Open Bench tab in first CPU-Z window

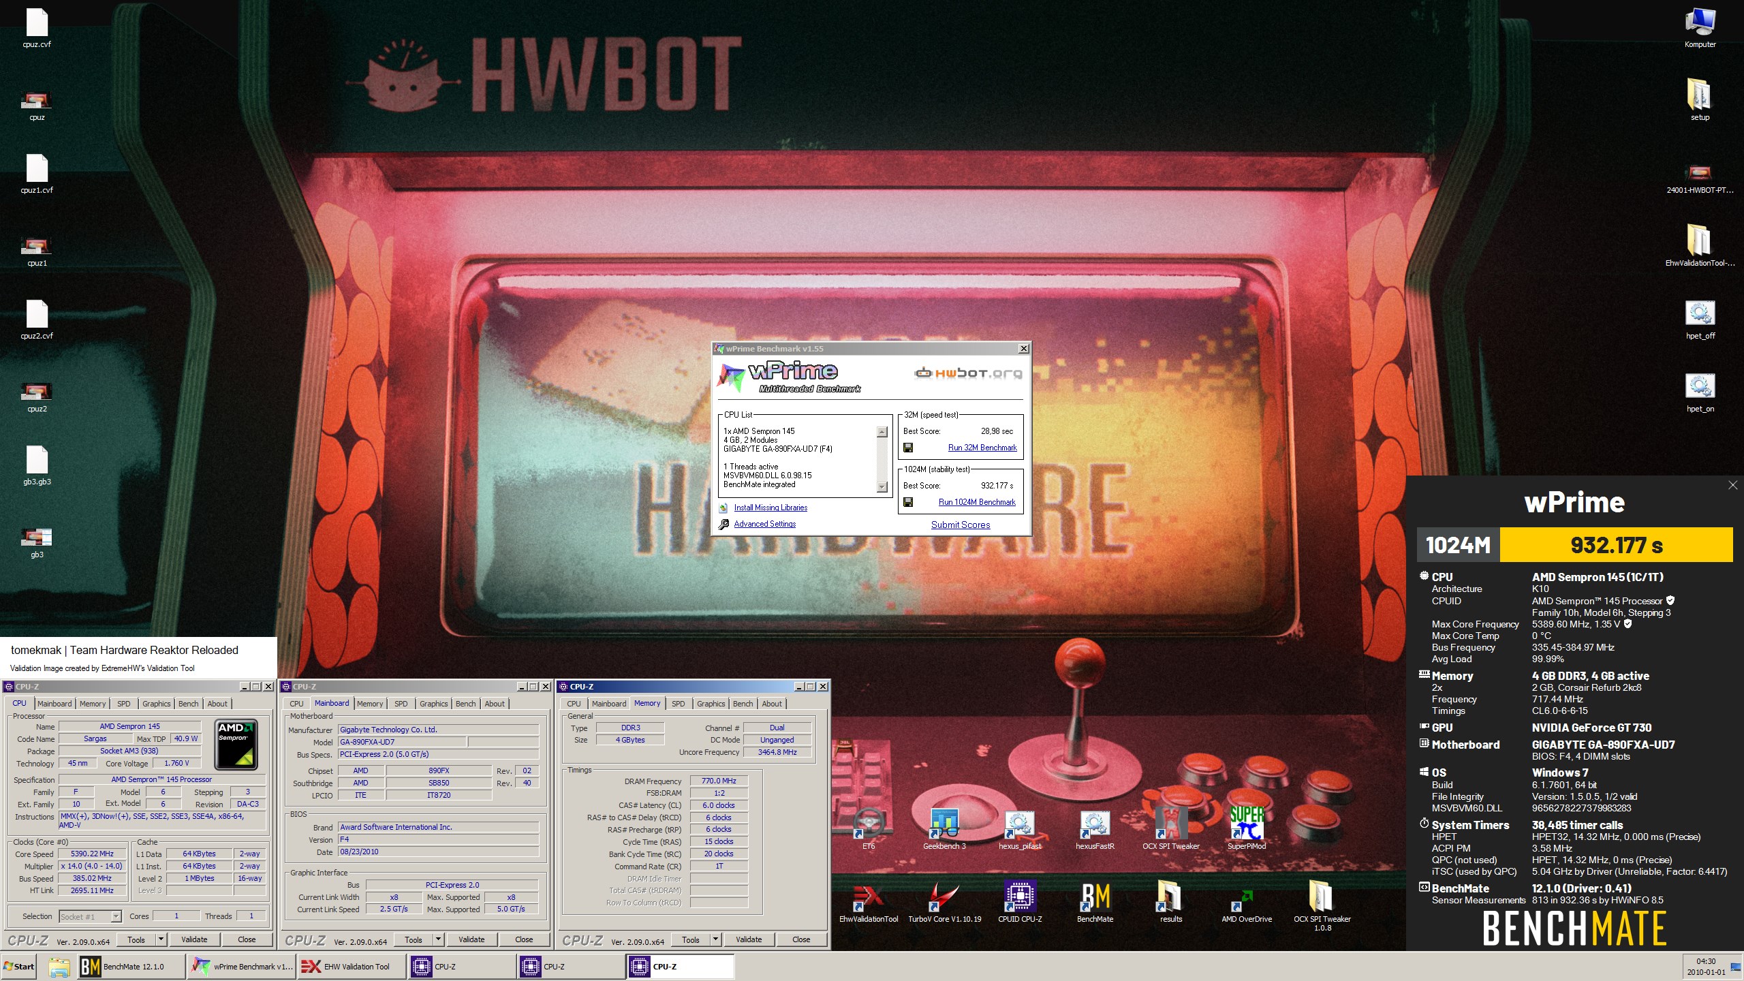pos(189,704)
